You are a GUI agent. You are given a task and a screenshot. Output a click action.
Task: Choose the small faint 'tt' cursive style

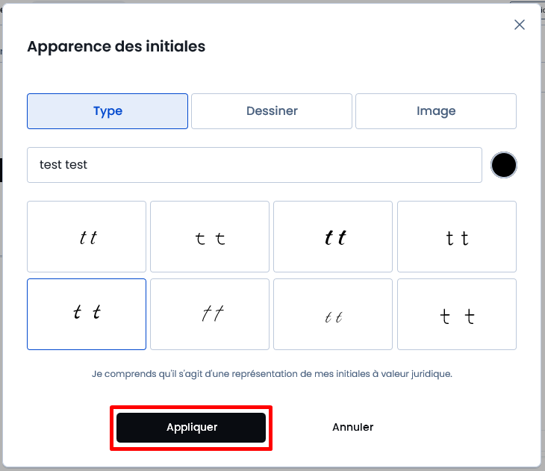(x=333, y=314)
